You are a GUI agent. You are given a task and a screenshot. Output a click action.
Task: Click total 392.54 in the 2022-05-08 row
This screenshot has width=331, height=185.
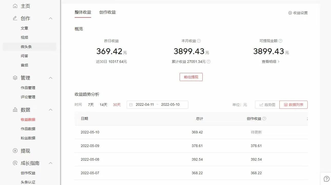197,159
